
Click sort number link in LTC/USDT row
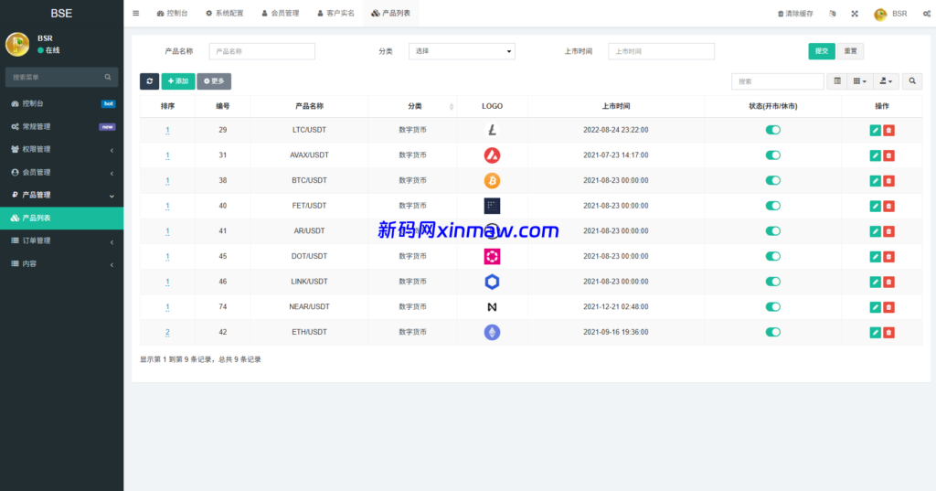(x=167, y=130)
